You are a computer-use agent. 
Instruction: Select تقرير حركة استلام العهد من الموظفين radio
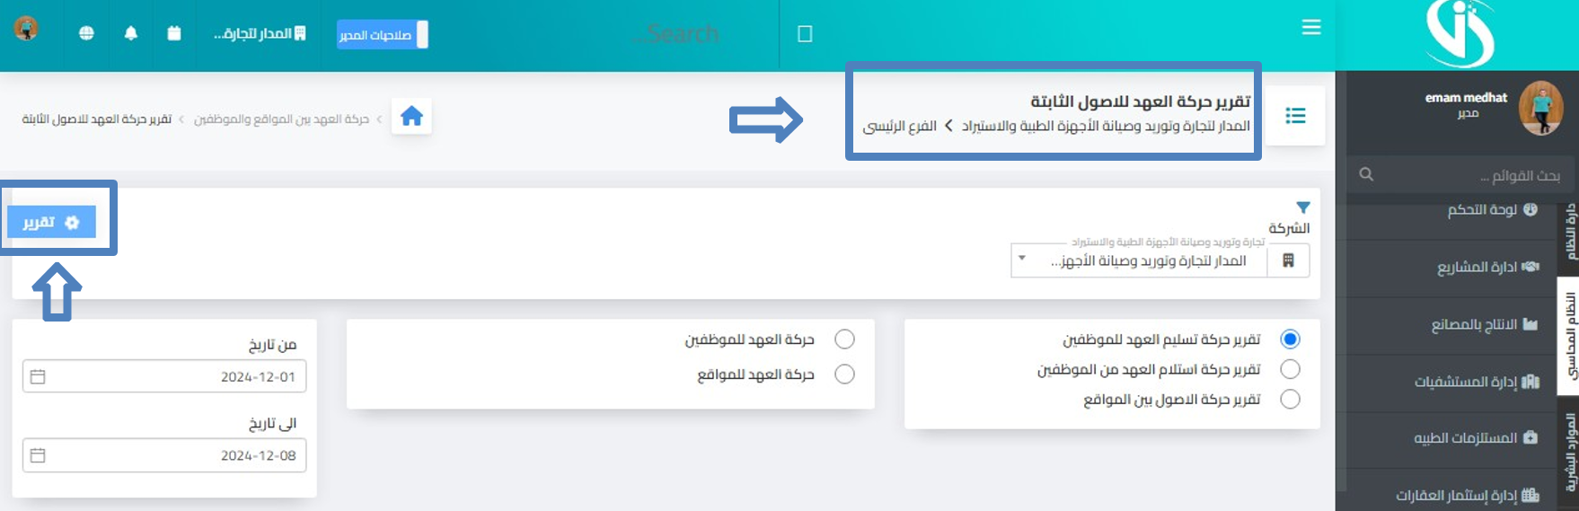(1290, 369)
